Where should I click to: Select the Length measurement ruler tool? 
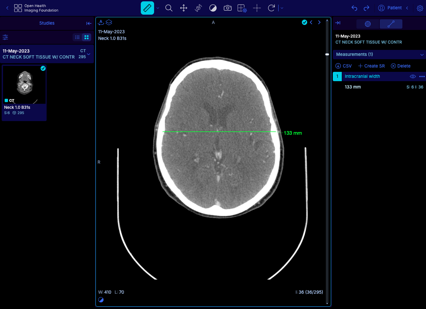click(147, 8)
